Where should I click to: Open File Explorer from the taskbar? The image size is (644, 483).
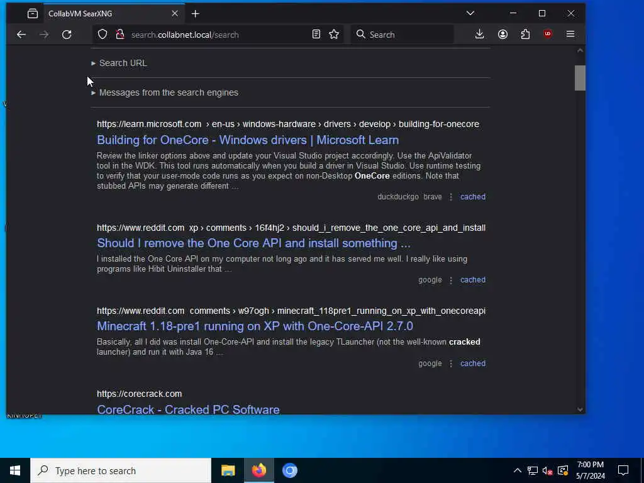(228, 470)
